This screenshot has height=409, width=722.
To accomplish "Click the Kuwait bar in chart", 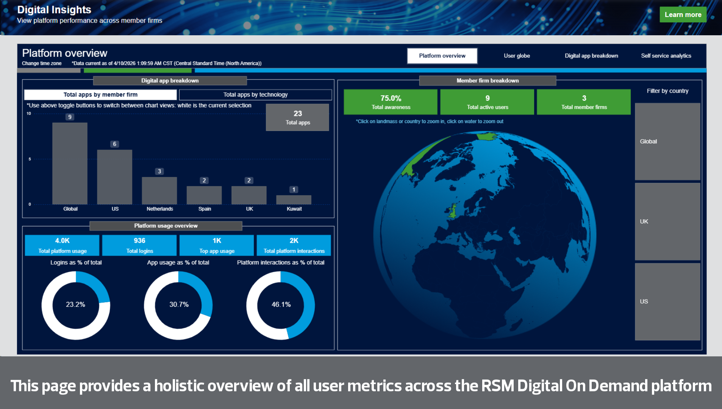I will (x=294, y=200).
